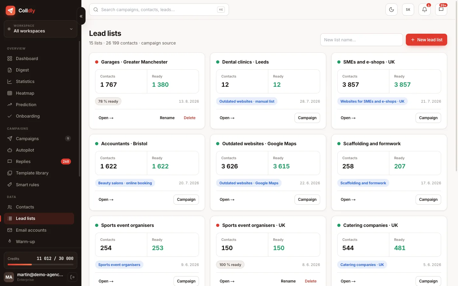The image size is (458, 286).
Task: Rename the Garages Greater Manchester list
Action: pyautogui.click(x=167, y=118)
